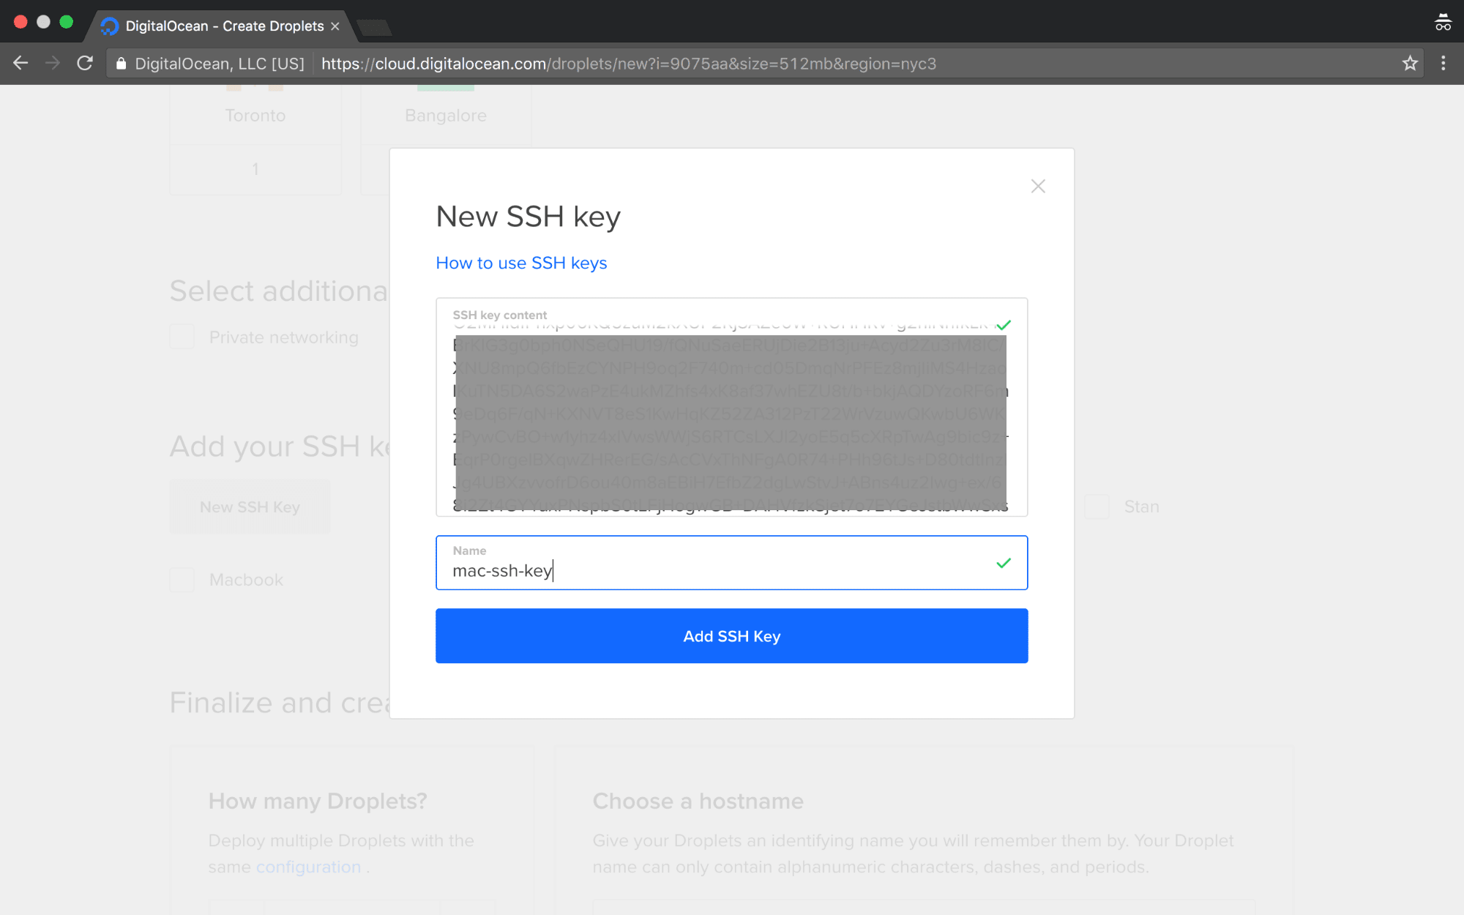Toggle the Stan SSH key checkbox
Viewport: 1464px width, 915px height.
coord(1097,507)
